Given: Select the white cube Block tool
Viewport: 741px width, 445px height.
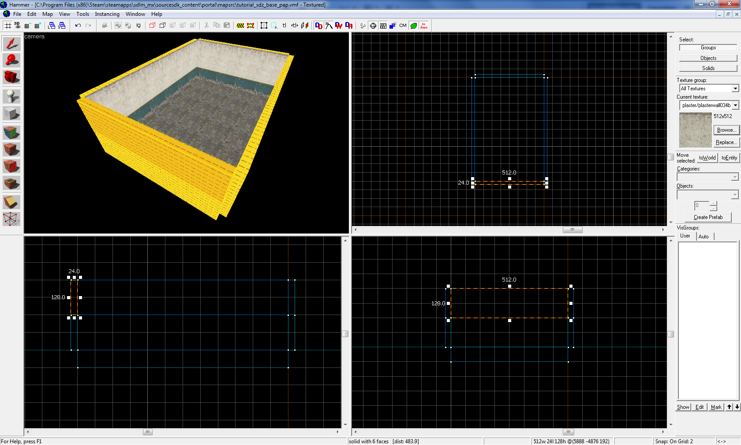Looking at the screenshot, I should (x=11, y=113).
